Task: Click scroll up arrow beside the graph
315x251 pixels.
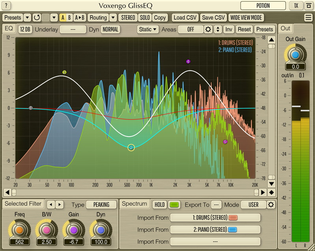Action: [272, 40]
